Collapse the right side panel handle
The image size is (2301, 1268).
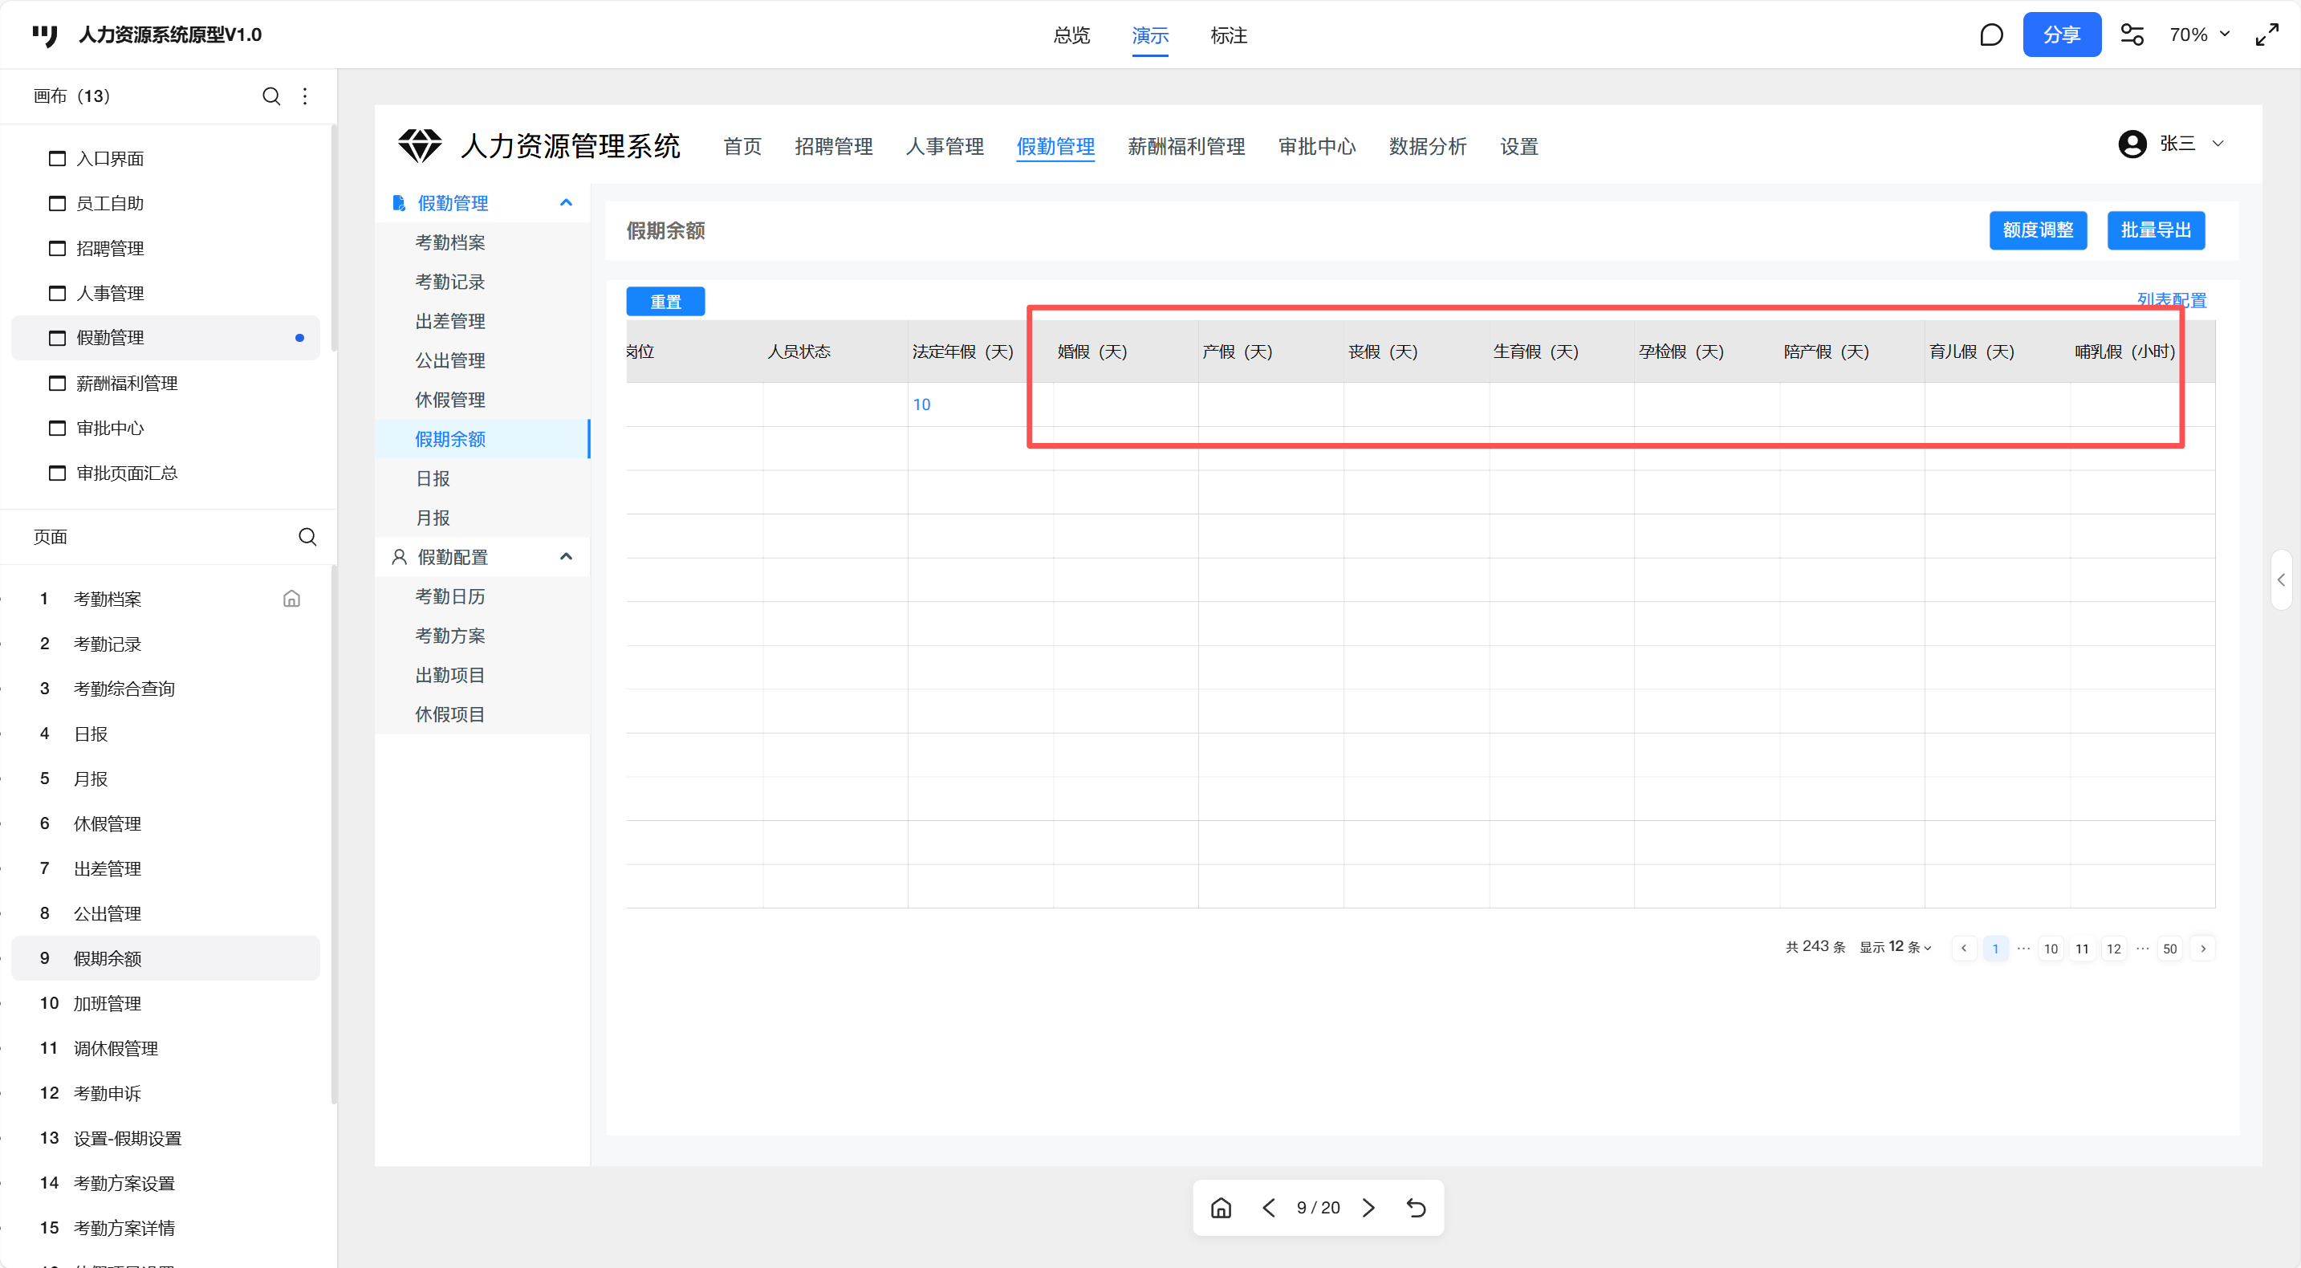coord(2280,580)
